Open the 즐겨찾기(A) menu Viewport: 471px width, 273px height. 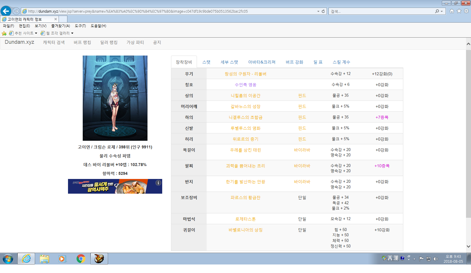(61, 26)
